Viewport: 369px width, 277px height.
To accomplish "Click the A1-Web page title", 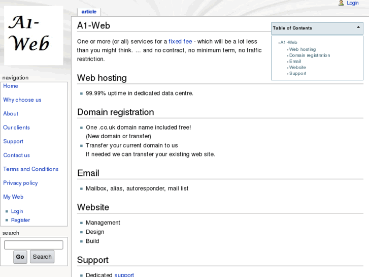I will 94,25.
